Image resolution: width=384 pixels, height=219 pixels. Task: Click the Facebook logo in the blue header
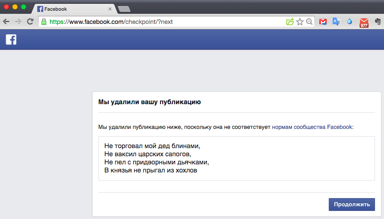click(x=11, y=40)
